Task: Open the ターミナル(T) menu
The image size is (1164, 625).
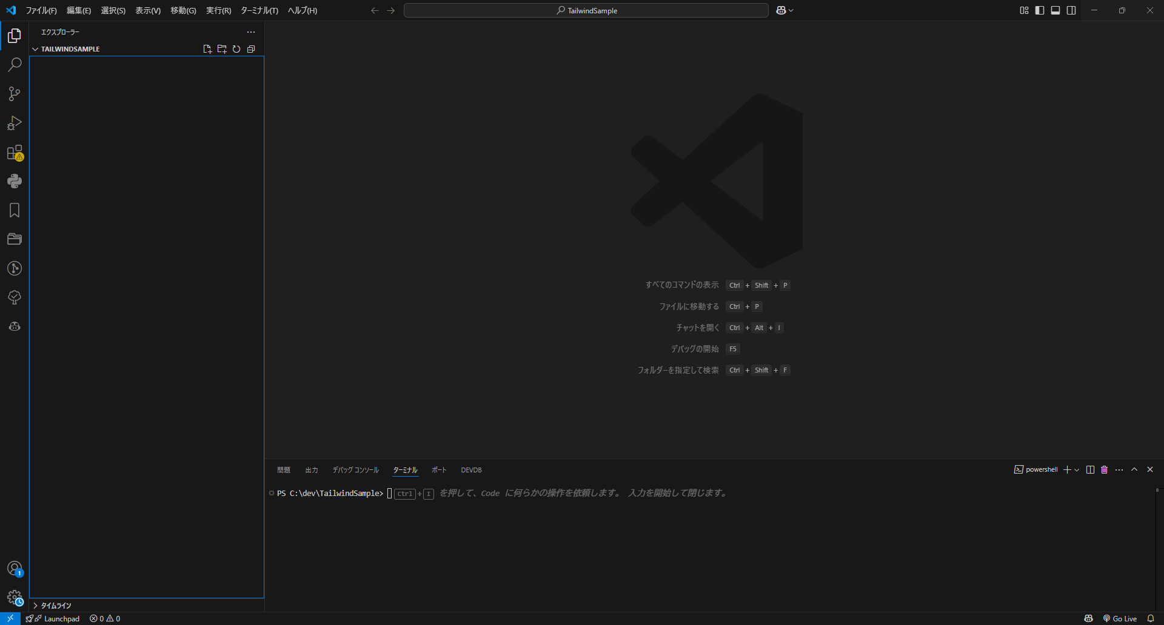Action: click(x=259, y=10)
